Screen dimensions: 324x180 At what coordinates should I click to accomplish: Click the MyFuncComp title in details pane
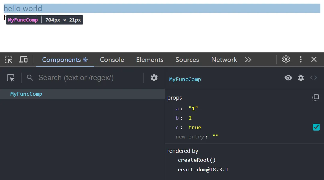click(x=185, y=79)
